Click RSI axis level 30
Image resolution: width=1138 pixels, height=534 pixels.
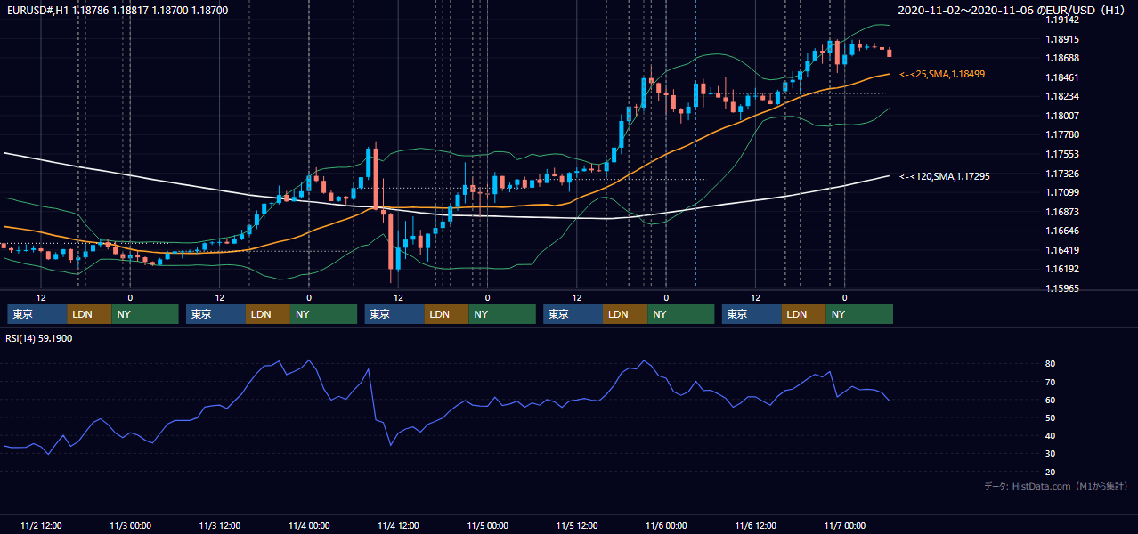tap(1051, 454)
